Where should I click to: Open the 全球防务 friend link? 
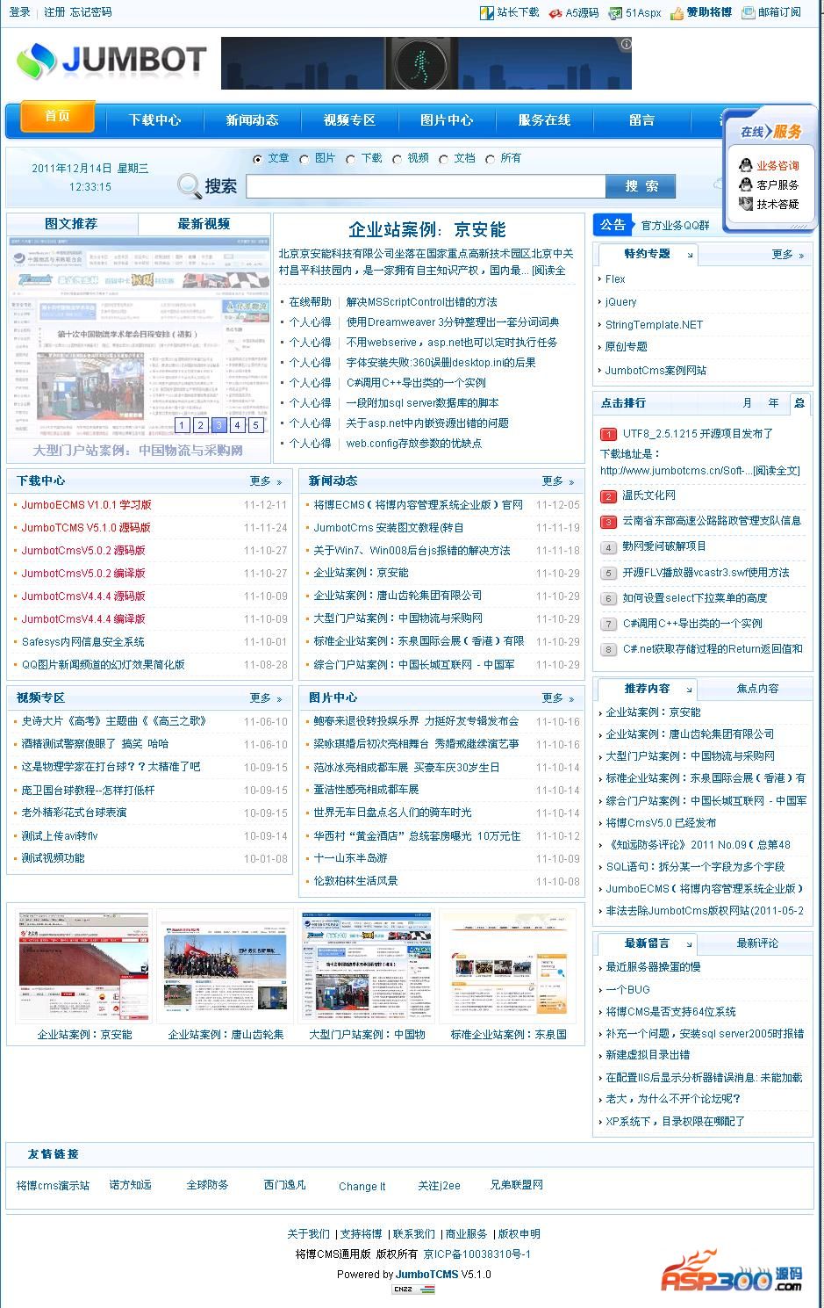[207, 1185]
